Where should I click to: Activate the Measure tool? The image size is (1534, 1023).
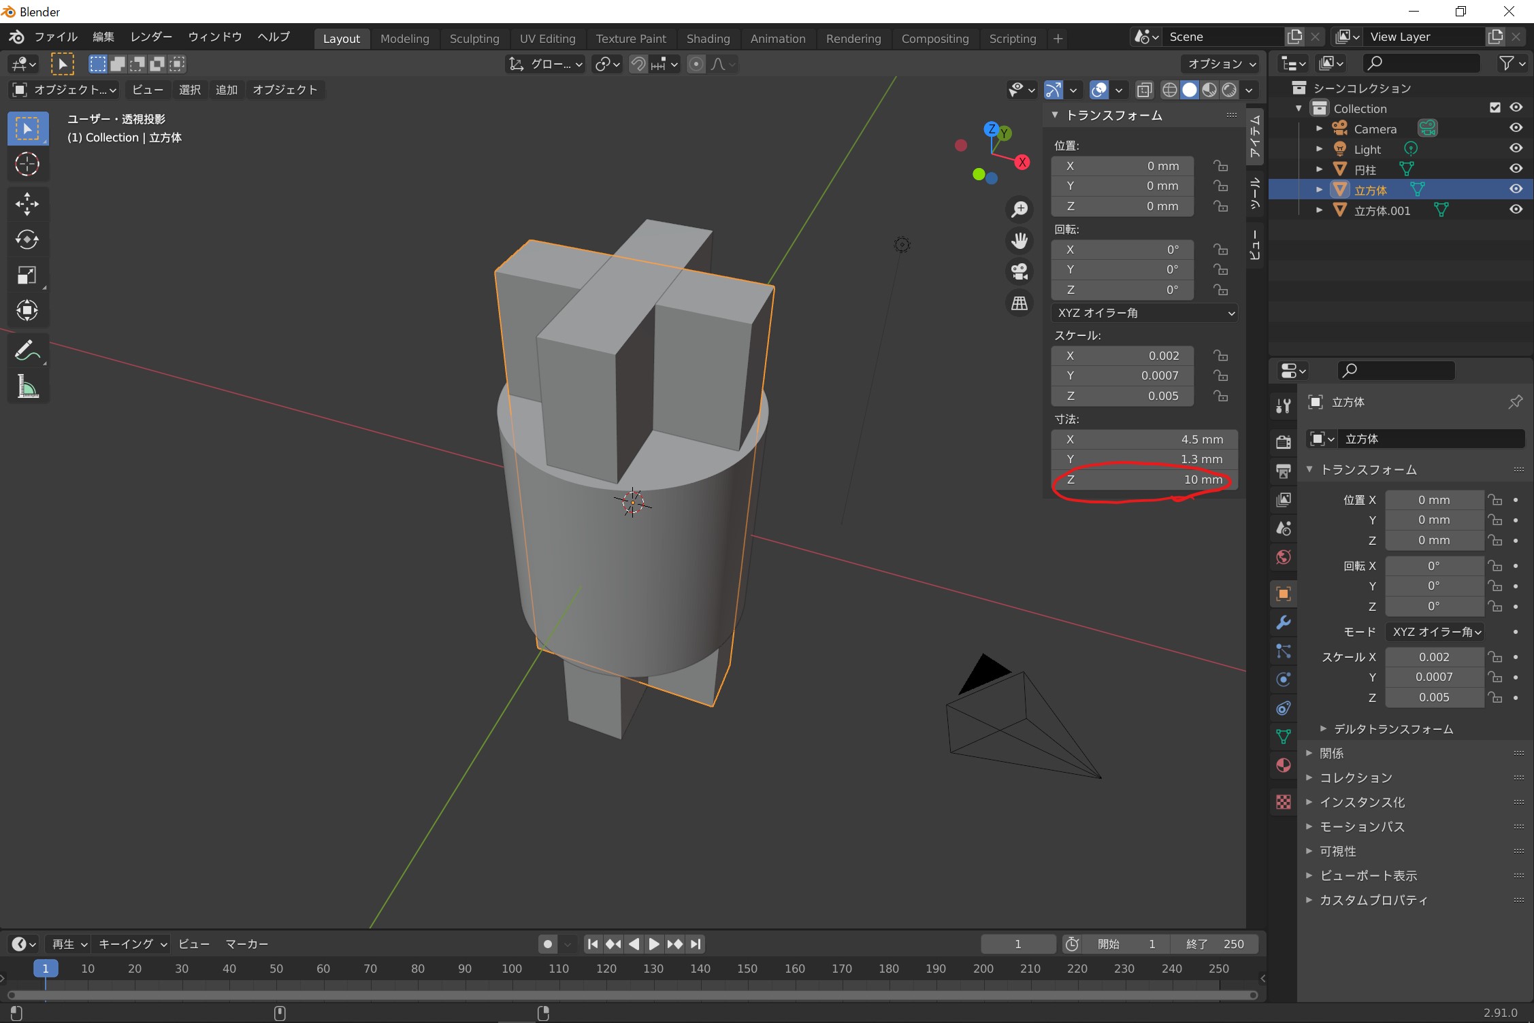[x=27, y=387]
